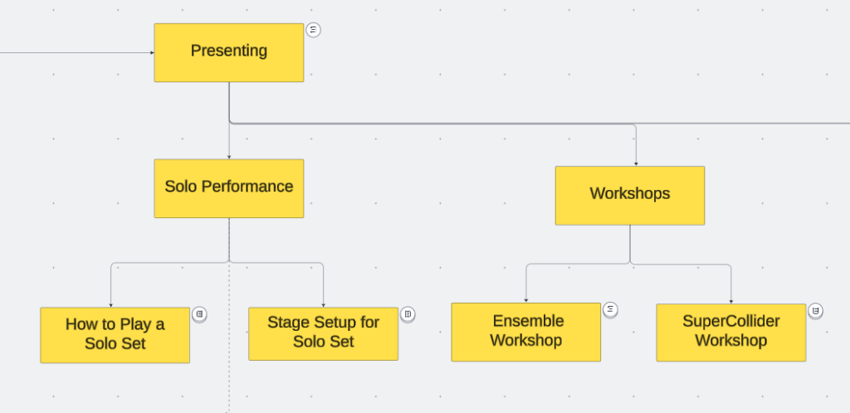Image resolution: width=850 pixels, height=413 pixels.
Task: Click the icon beside How to Play a Solo Set
Action: (x=199, y=314)
